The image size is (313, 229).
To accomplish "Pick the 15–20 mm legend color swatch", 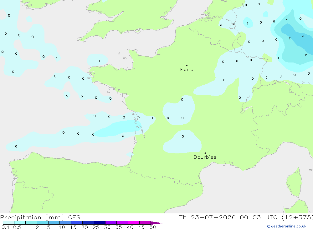I will [x=77, y=223].
